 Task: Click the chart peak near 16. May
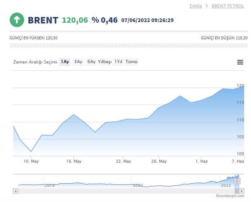point(74,114)
